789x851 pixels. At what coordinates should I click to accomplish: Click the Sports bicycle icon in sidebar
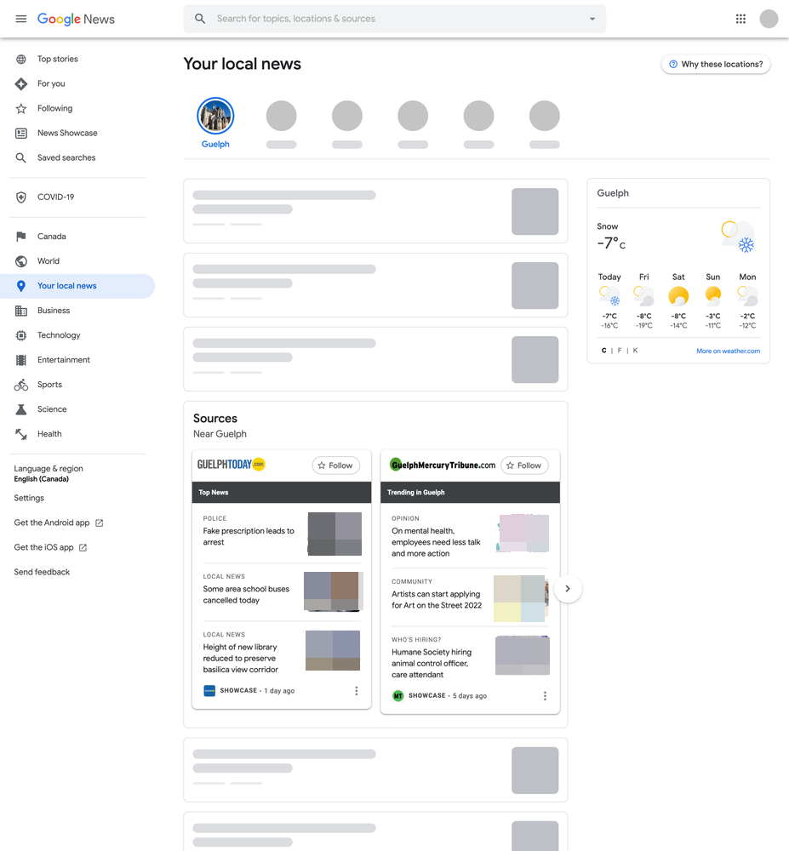20,385
